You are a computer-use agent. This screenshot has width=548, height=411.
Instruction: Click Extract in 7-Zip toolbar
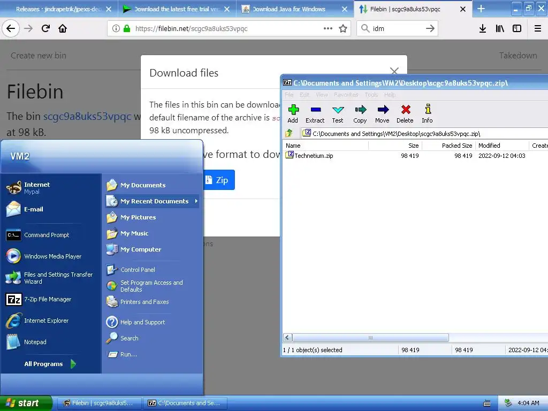(x=315, y=114)
